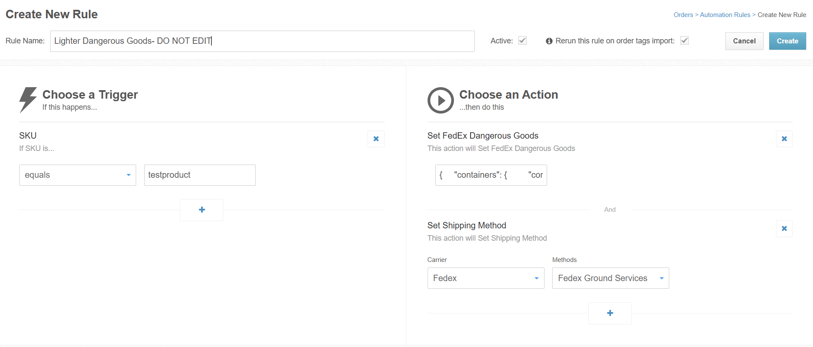Screen dimensions: 813x347
Task: Focus the Rule Name input field
Action: 262,41
